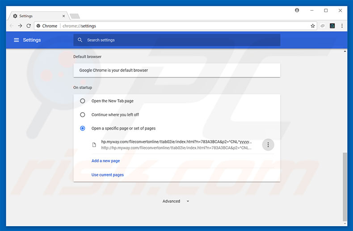
Task: Reload the page with the refresh icon
Action: click(x=29, y=25)
